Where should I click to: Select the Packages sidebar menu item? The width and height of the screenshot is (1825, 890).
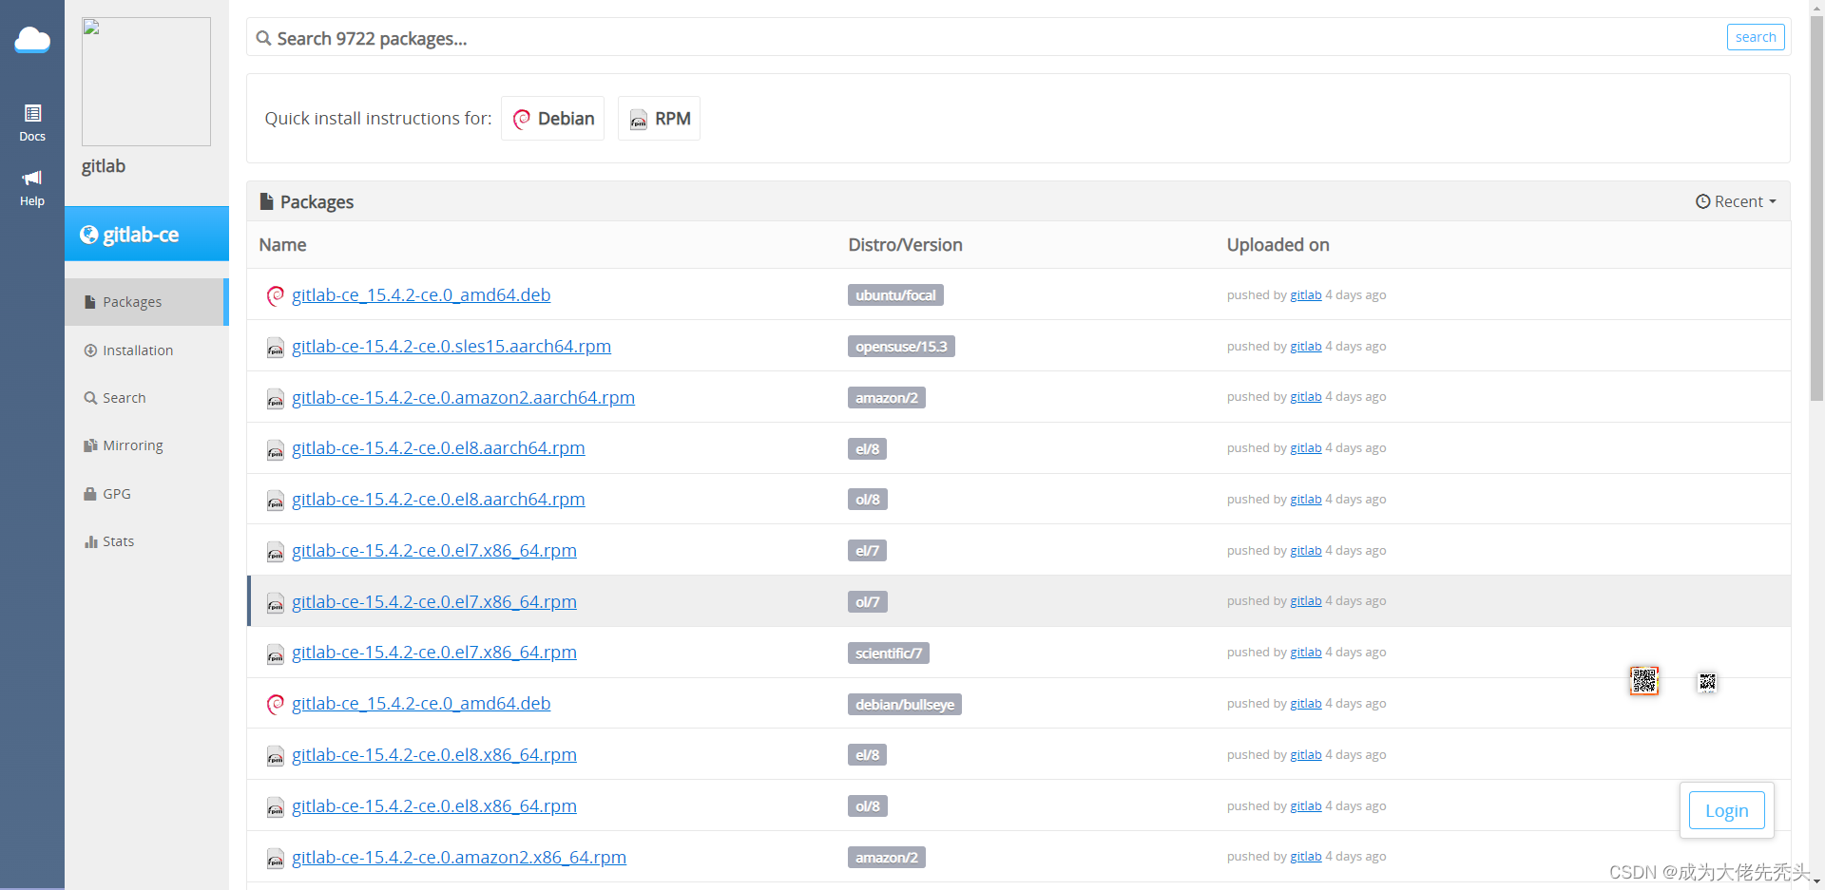[146, 302]
